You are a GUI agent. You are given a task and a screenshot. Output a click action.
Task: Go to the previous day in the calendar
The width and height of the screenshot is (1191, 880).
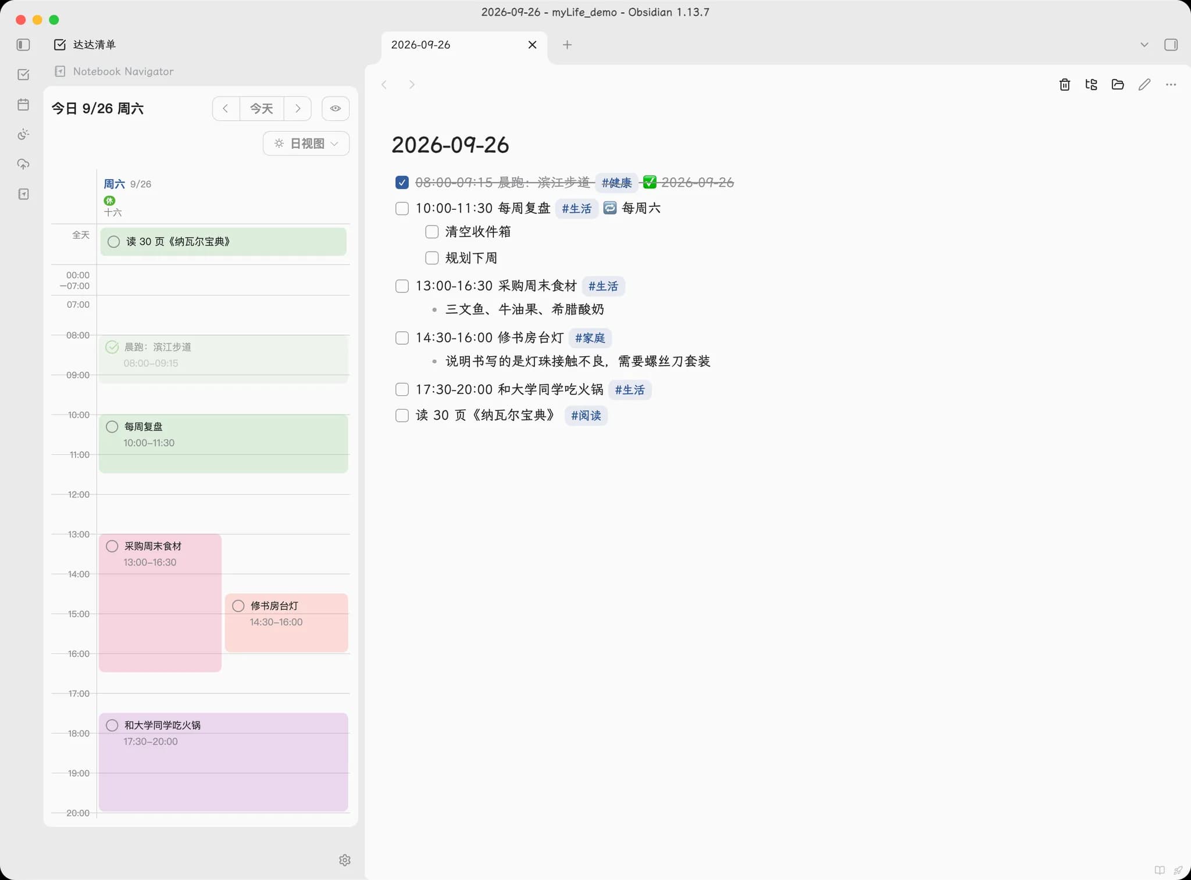[x=226, y=109]
